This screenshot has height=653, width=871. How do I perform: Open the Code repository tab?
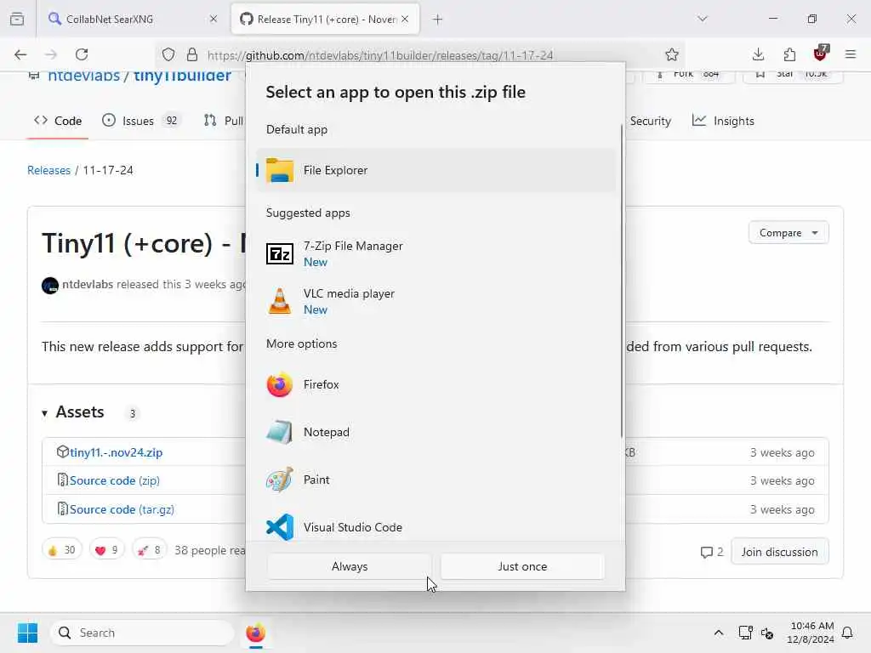[58, 121]
